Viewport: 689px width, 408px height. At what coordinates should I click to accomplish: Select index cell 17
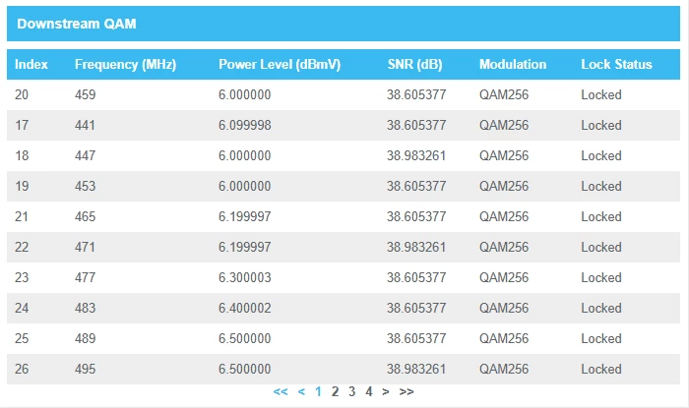[22, 125]
